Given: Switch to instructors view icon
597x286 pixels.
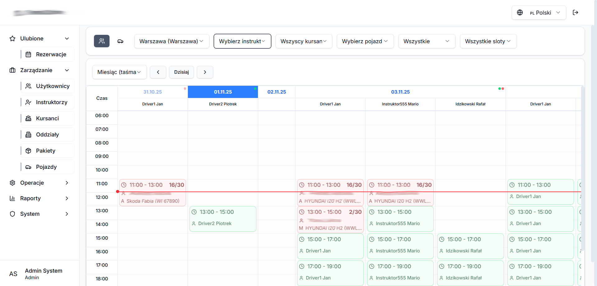Looking at the screenshot, I should (102, 41).
